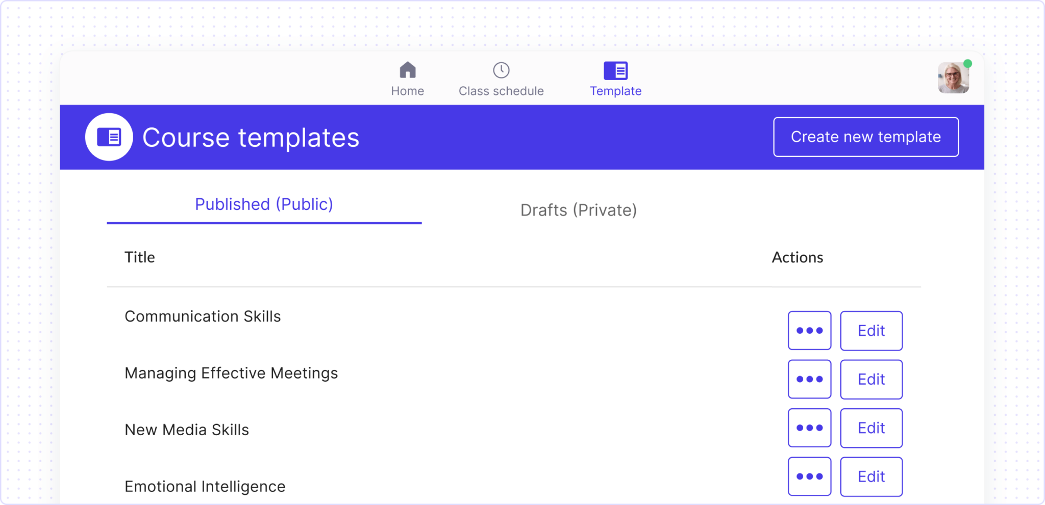The height and width of the screenshot is (505, 1045).
Task: Edit the Emotional Intelligence template
Action: click(x=871, y=476)
